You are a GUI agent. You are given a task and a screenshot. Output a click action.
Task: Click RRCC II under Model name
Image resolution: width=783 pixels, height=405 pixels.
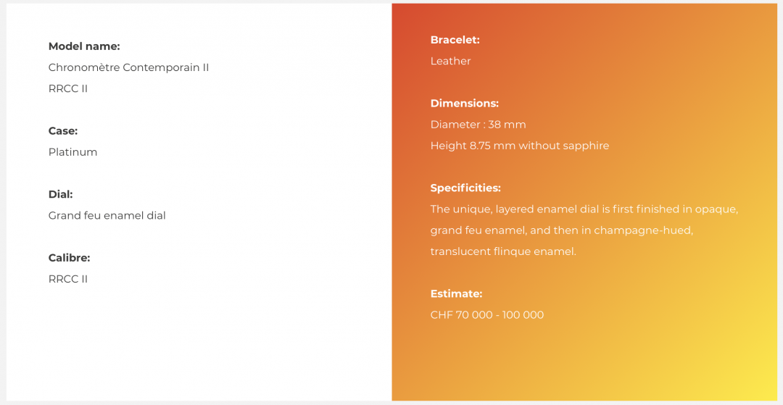(68, 89)
